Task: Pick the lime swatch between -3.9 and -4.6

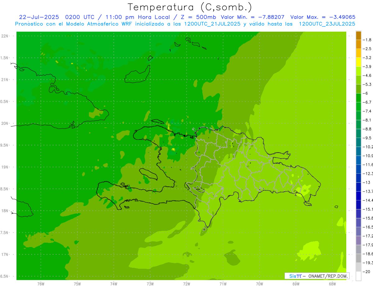Action: 358,71
